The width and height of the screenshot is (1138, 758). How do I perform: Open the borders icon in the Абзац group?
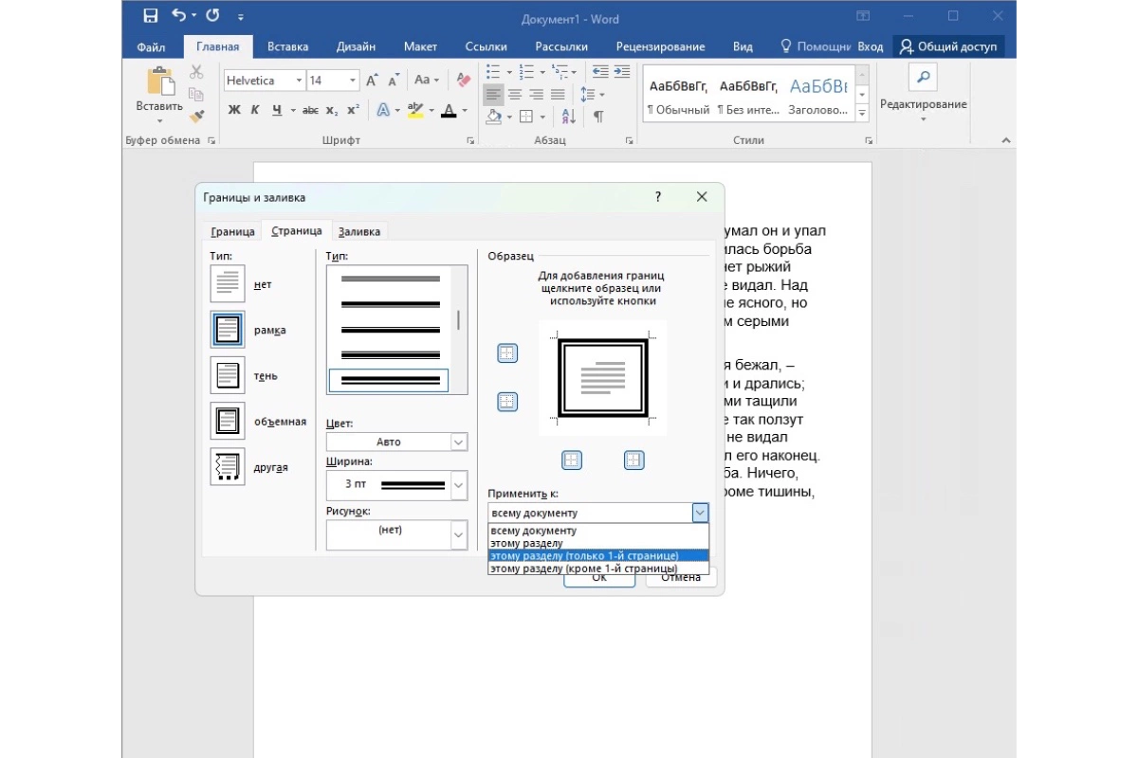click(526, 117)
